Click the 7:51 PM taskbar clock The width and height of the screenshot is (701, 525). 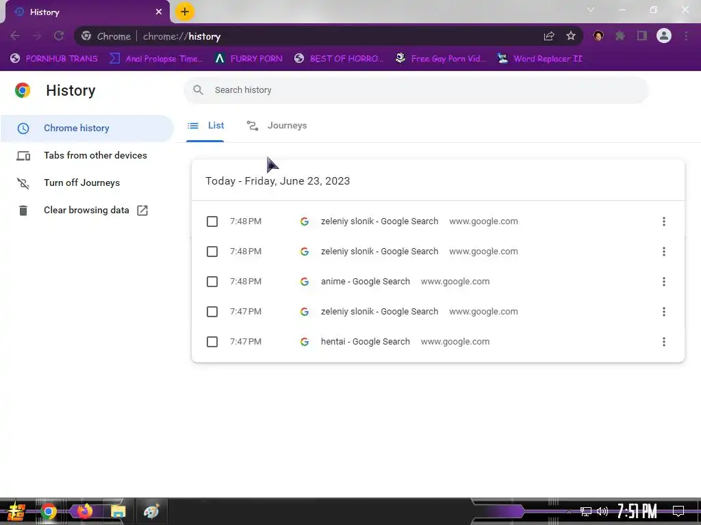[637, 511]
